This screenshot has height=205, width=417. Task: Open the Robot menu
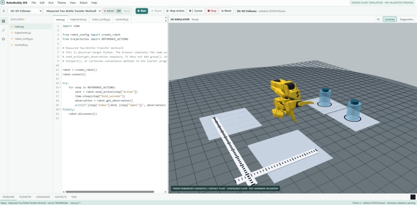(x=83, y=3)
